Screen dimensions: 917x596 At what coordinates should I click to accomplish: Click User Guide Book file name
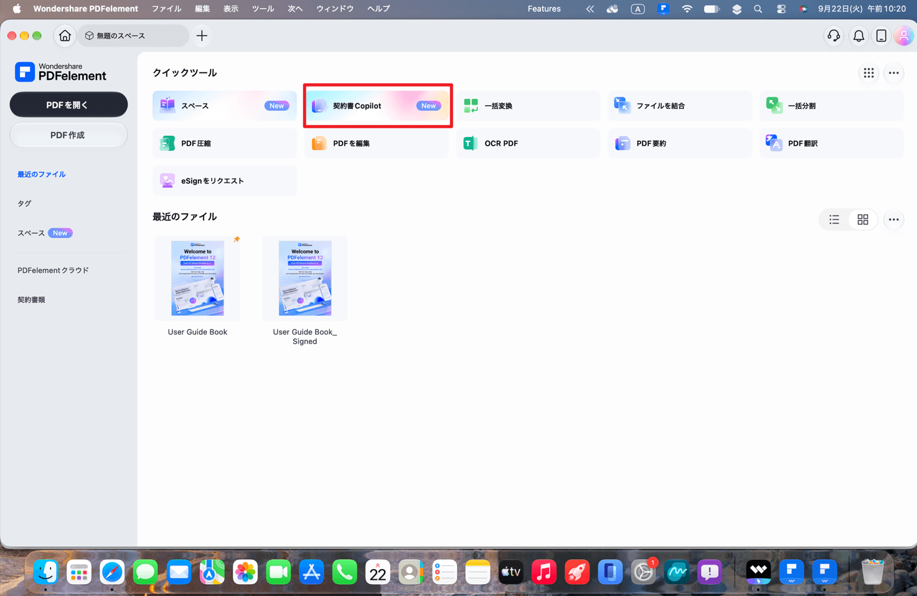(x=197, y=332)
